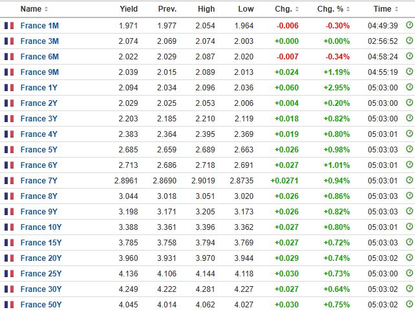Click the French flag beside France 5Y
The image size is (415, 310).
[x=9, y=149]
